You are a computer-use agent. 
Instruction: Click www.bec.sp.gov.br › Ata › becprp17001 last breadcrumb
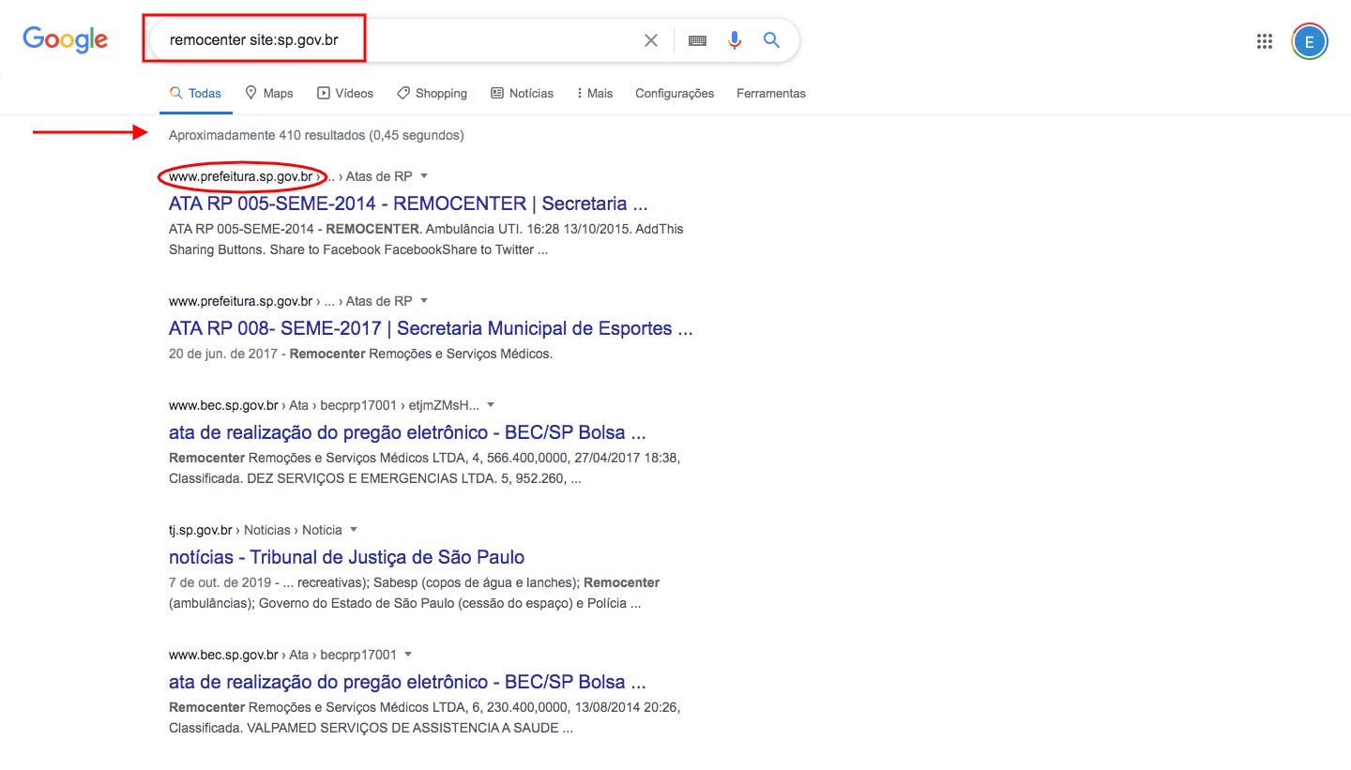(282, 655)
